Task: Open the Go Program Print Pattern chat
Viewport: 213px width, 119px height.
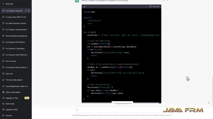Action: coord(16,42)
